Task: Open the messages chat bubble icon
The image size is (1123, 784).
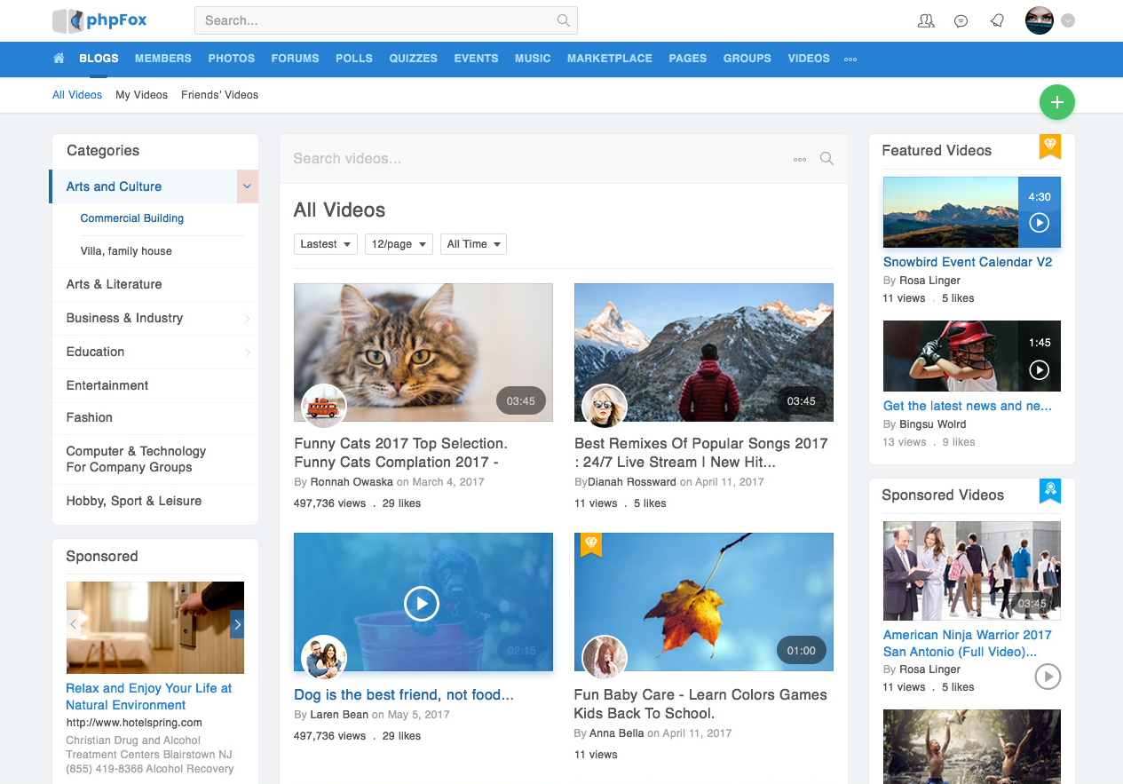Action: click(x=961, y=20)
